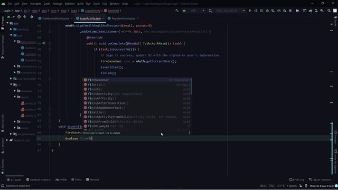338x190 pixels.
Task: Select finishAffinity completion suggestion
Action: (x=137, y=99)
